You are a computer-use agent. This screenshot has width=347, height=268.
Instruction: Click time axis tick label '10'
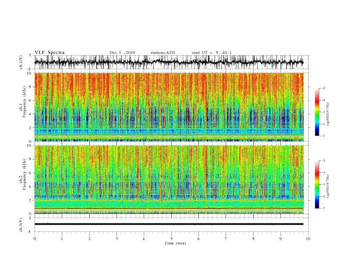click(308, 239)
